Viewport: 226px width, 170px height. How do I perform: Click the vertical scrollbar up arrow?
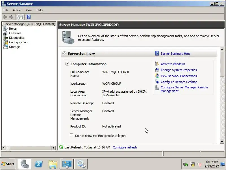[x=222, y=49]
